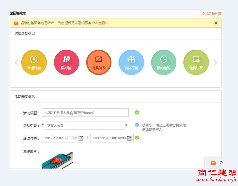Choose the 免费试用 activity type
This screenshot has height=186, width=238.
click(x=196, y=62)
